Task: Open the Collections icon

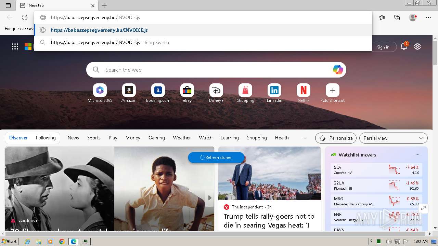Action: click(397, 17)
